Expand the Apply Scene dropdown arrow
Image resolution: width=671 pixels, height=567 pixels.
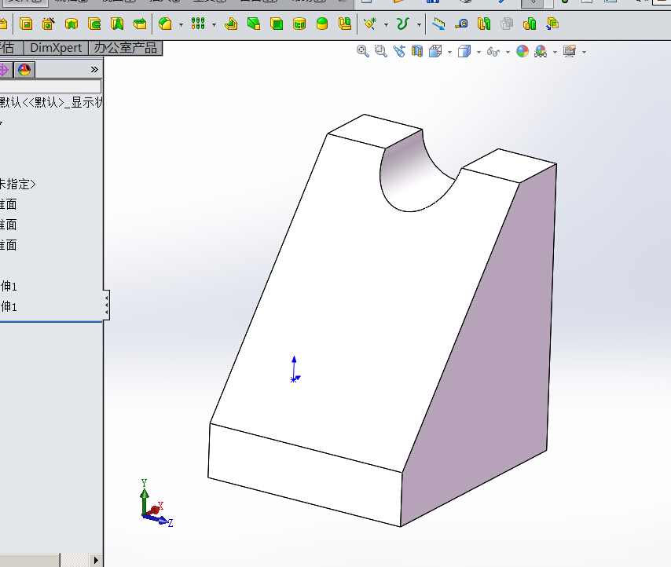(555, 52)
